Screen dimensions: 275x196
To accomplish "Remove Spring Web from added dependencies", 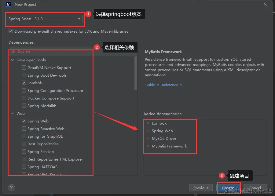I will 148,131.
